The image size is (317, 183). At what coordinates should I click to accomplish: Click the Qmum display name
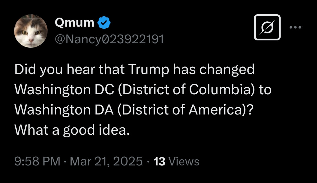(75, 23)
